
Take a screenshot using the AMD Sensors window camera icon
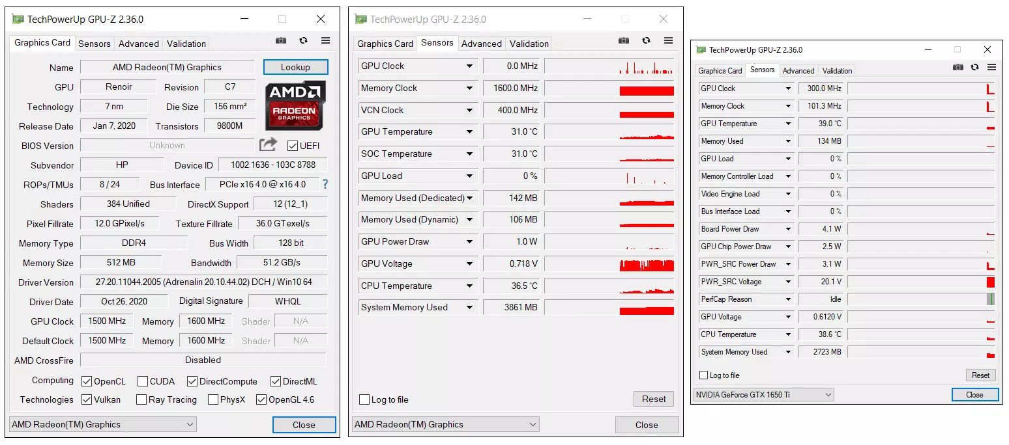tap(624, 40)
